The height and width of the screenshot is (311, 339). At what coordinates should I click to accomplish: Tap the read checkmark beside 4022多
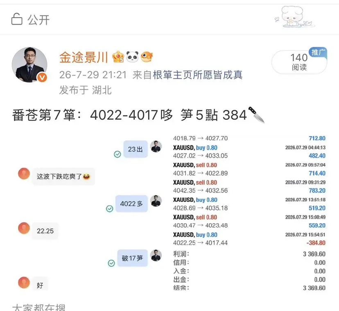110,208
